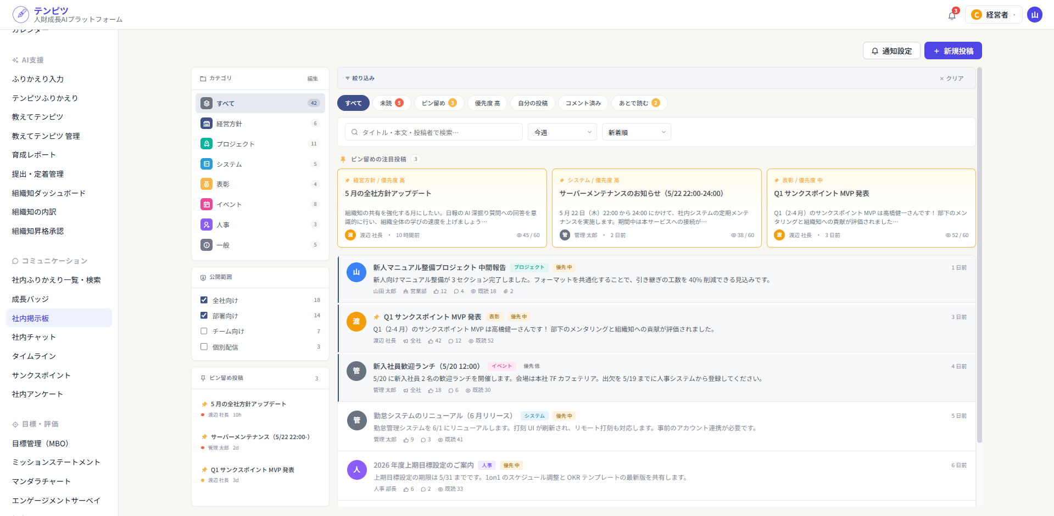1054x516 pixels.
Task: Click 管 avatar of 勤怠システム post
Action: click(x=356, y=420)
